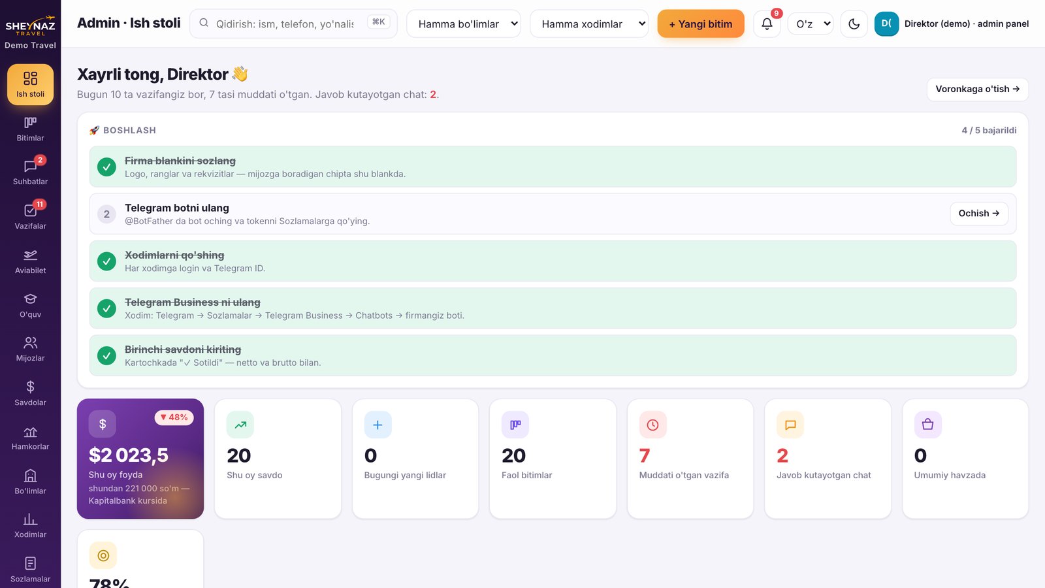1045x588 pixels.
Task: Open notifications bell
Action: click(x=767, y=24)
